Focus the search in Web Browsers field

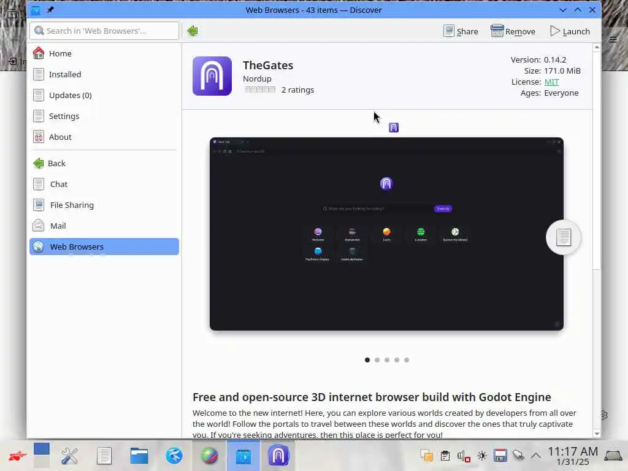(104, 31)
